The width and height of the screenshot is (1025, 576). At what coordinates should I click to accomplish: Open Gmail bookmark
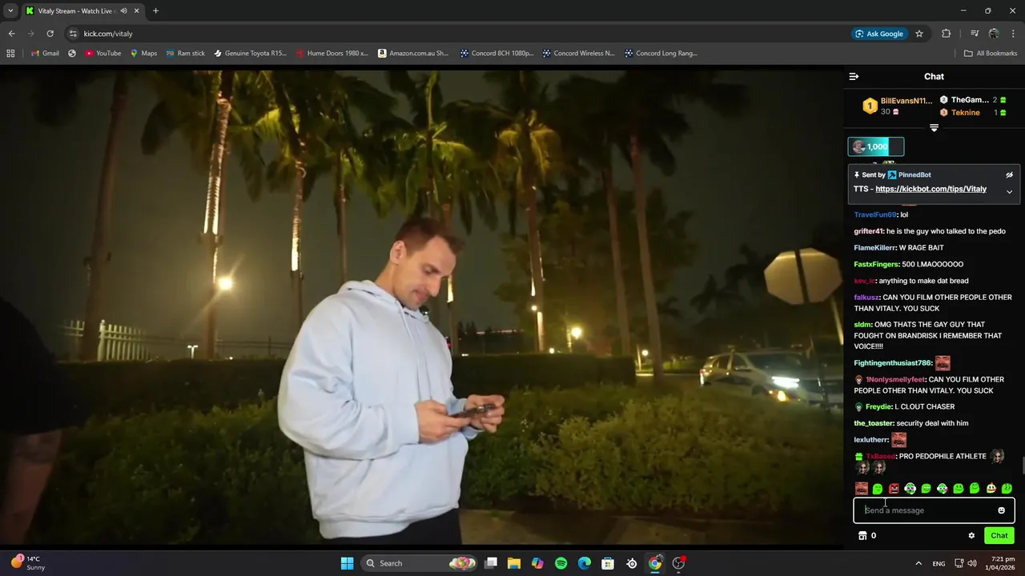pos(45,54)
